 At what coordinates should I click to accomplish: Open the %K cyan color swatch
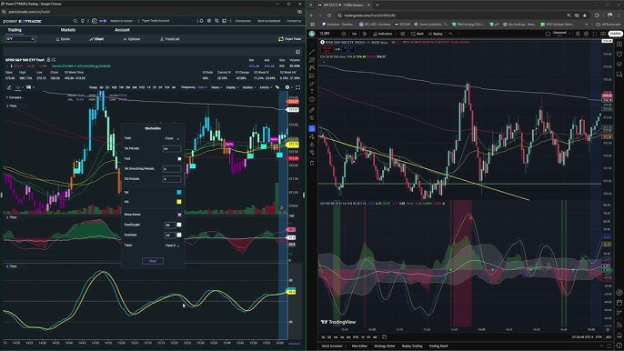click(x=179, y=192)
